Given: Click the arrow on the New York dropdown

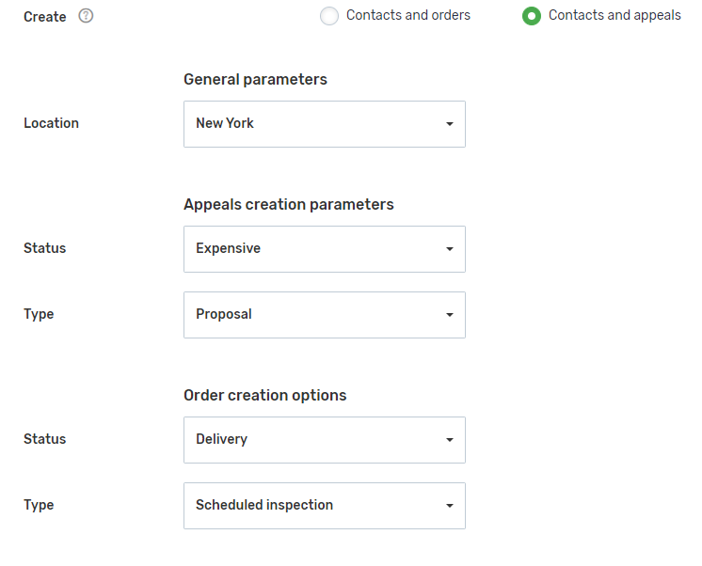Looking at the screenshot, I should pyautogui.click(x=449, y=124).
